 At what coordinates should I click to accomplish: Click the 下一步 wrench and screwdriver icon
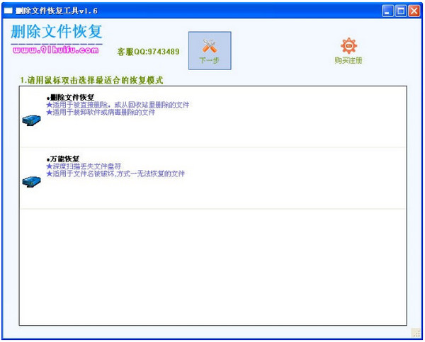209,46
